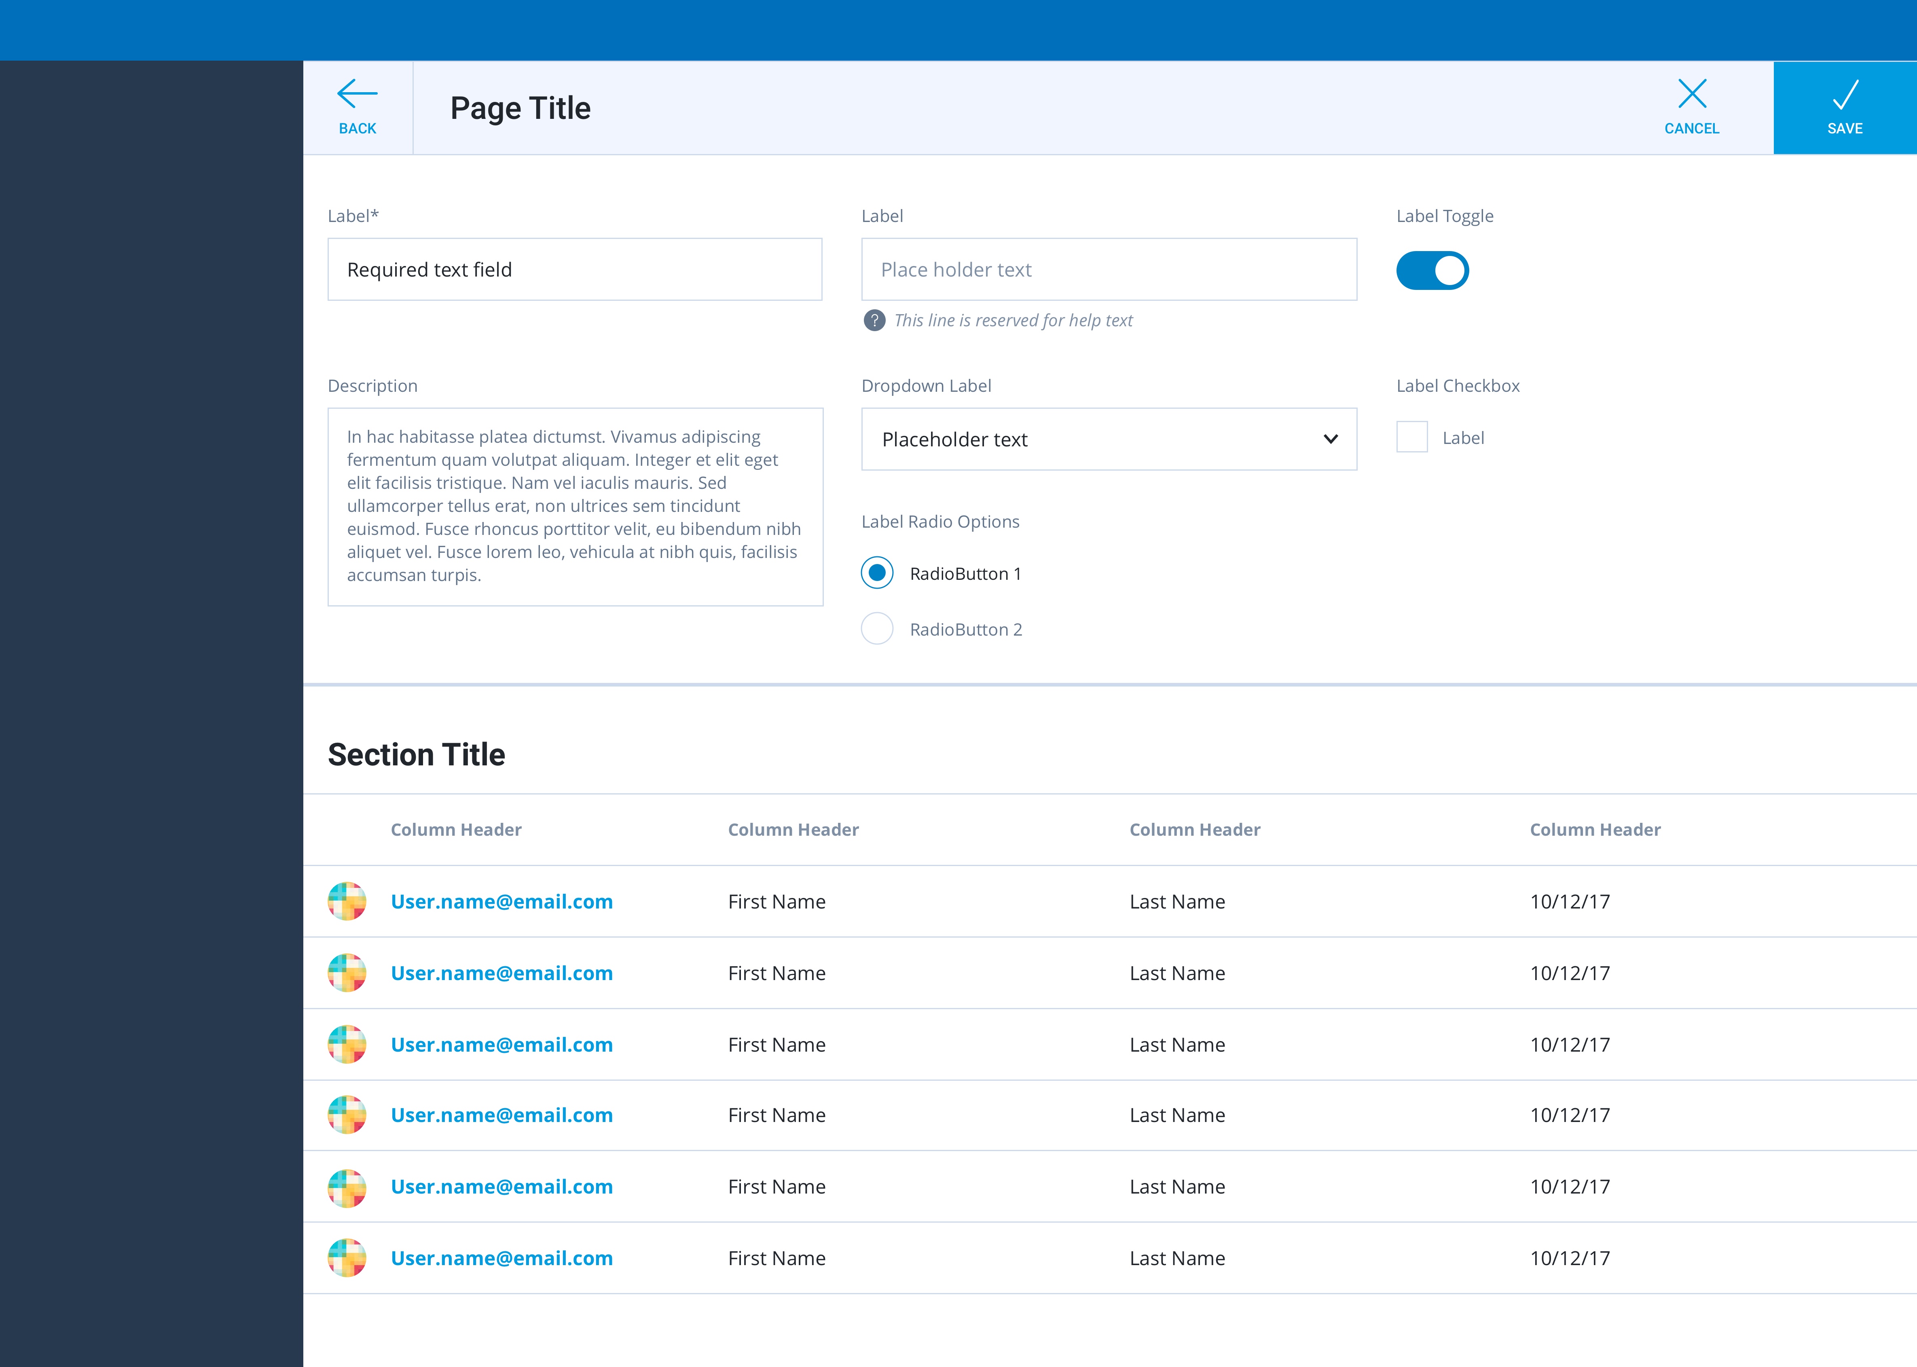The image size is (1917, 1367).
Task: Click the Section Title heading
Action: pos(416,754)
